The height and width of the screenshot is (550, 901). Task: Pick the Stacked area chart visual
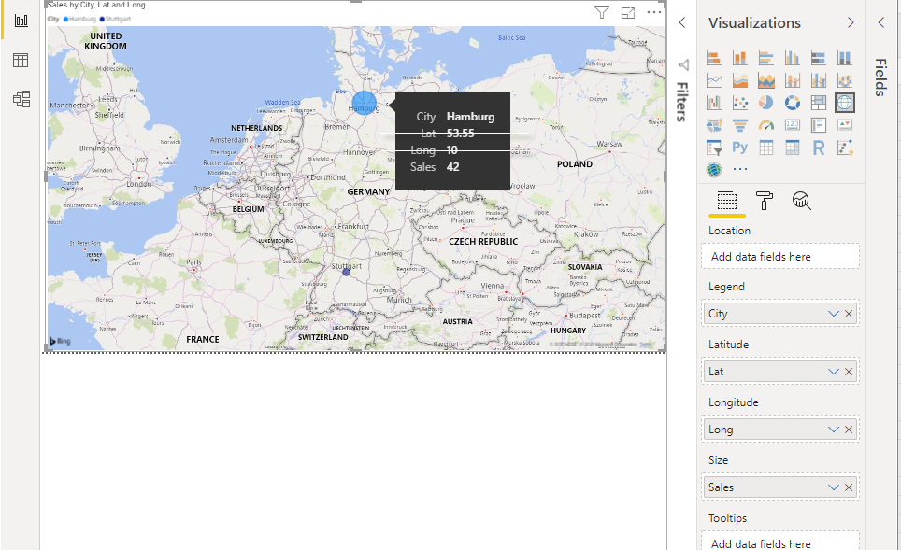point(766,80)
